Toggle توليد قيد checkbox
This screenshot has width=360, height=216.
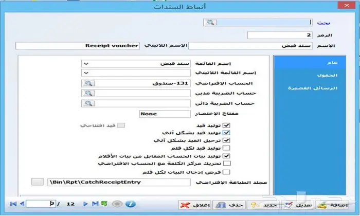pyautogui.click(x=226, y=125)
